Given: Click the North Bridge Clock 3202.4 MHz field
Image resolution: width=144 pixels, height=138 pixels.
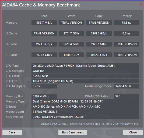Looking at the screenshot, I should coord(127,86).
